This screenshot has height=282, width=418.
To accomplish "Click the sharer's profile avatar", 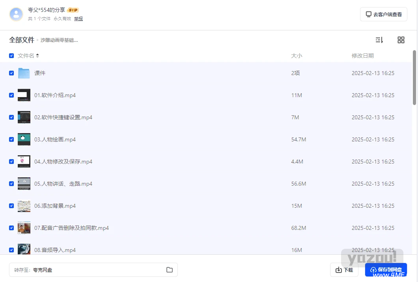I will point(16,14).
